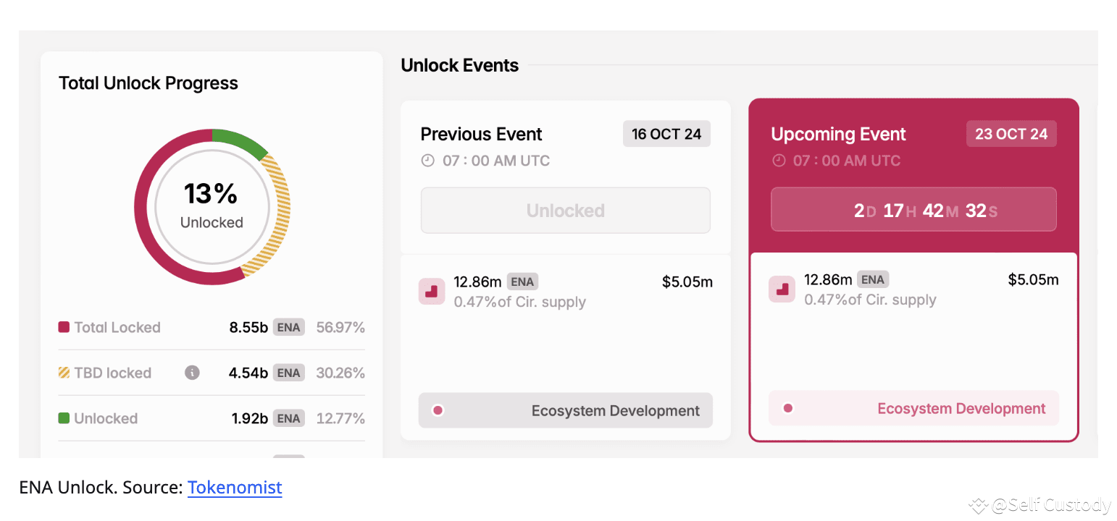Click the 1.92b Unlocked amount
Image resolution: width=1117 pixels, height=521 pixels.
click(x=250, y=418)
